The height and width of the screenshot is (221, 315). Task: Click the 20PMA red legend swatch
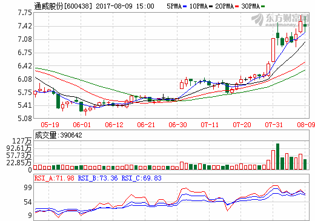coord(237,7)
